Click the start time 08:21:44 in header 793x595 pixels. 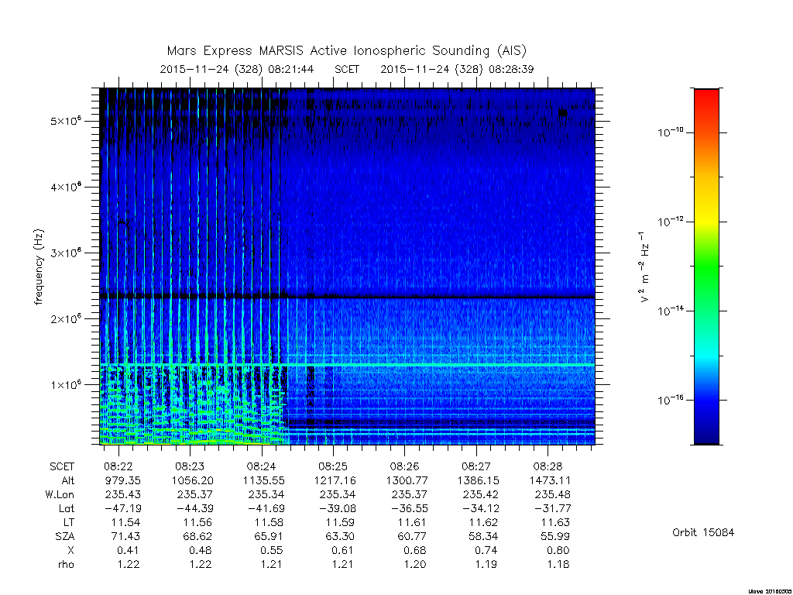coord(291,69)
